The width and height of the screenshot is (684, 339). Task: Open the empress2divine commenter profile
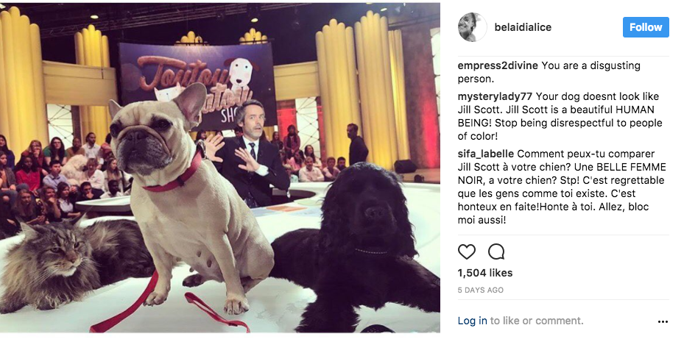coord(499,65)
